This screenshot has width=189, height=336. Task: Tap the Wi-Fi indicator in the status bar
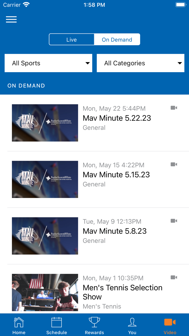[x=26, y=4]
